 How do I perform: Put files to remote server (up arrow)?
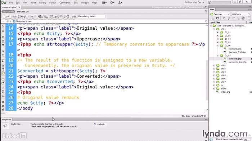pos(229,18)
